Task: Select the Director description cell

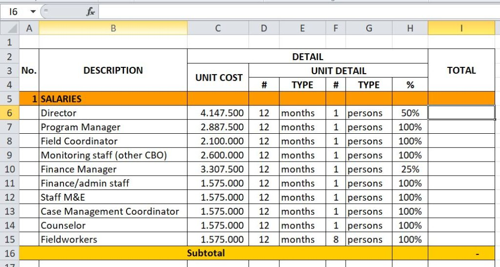Action: click(113, 113)
